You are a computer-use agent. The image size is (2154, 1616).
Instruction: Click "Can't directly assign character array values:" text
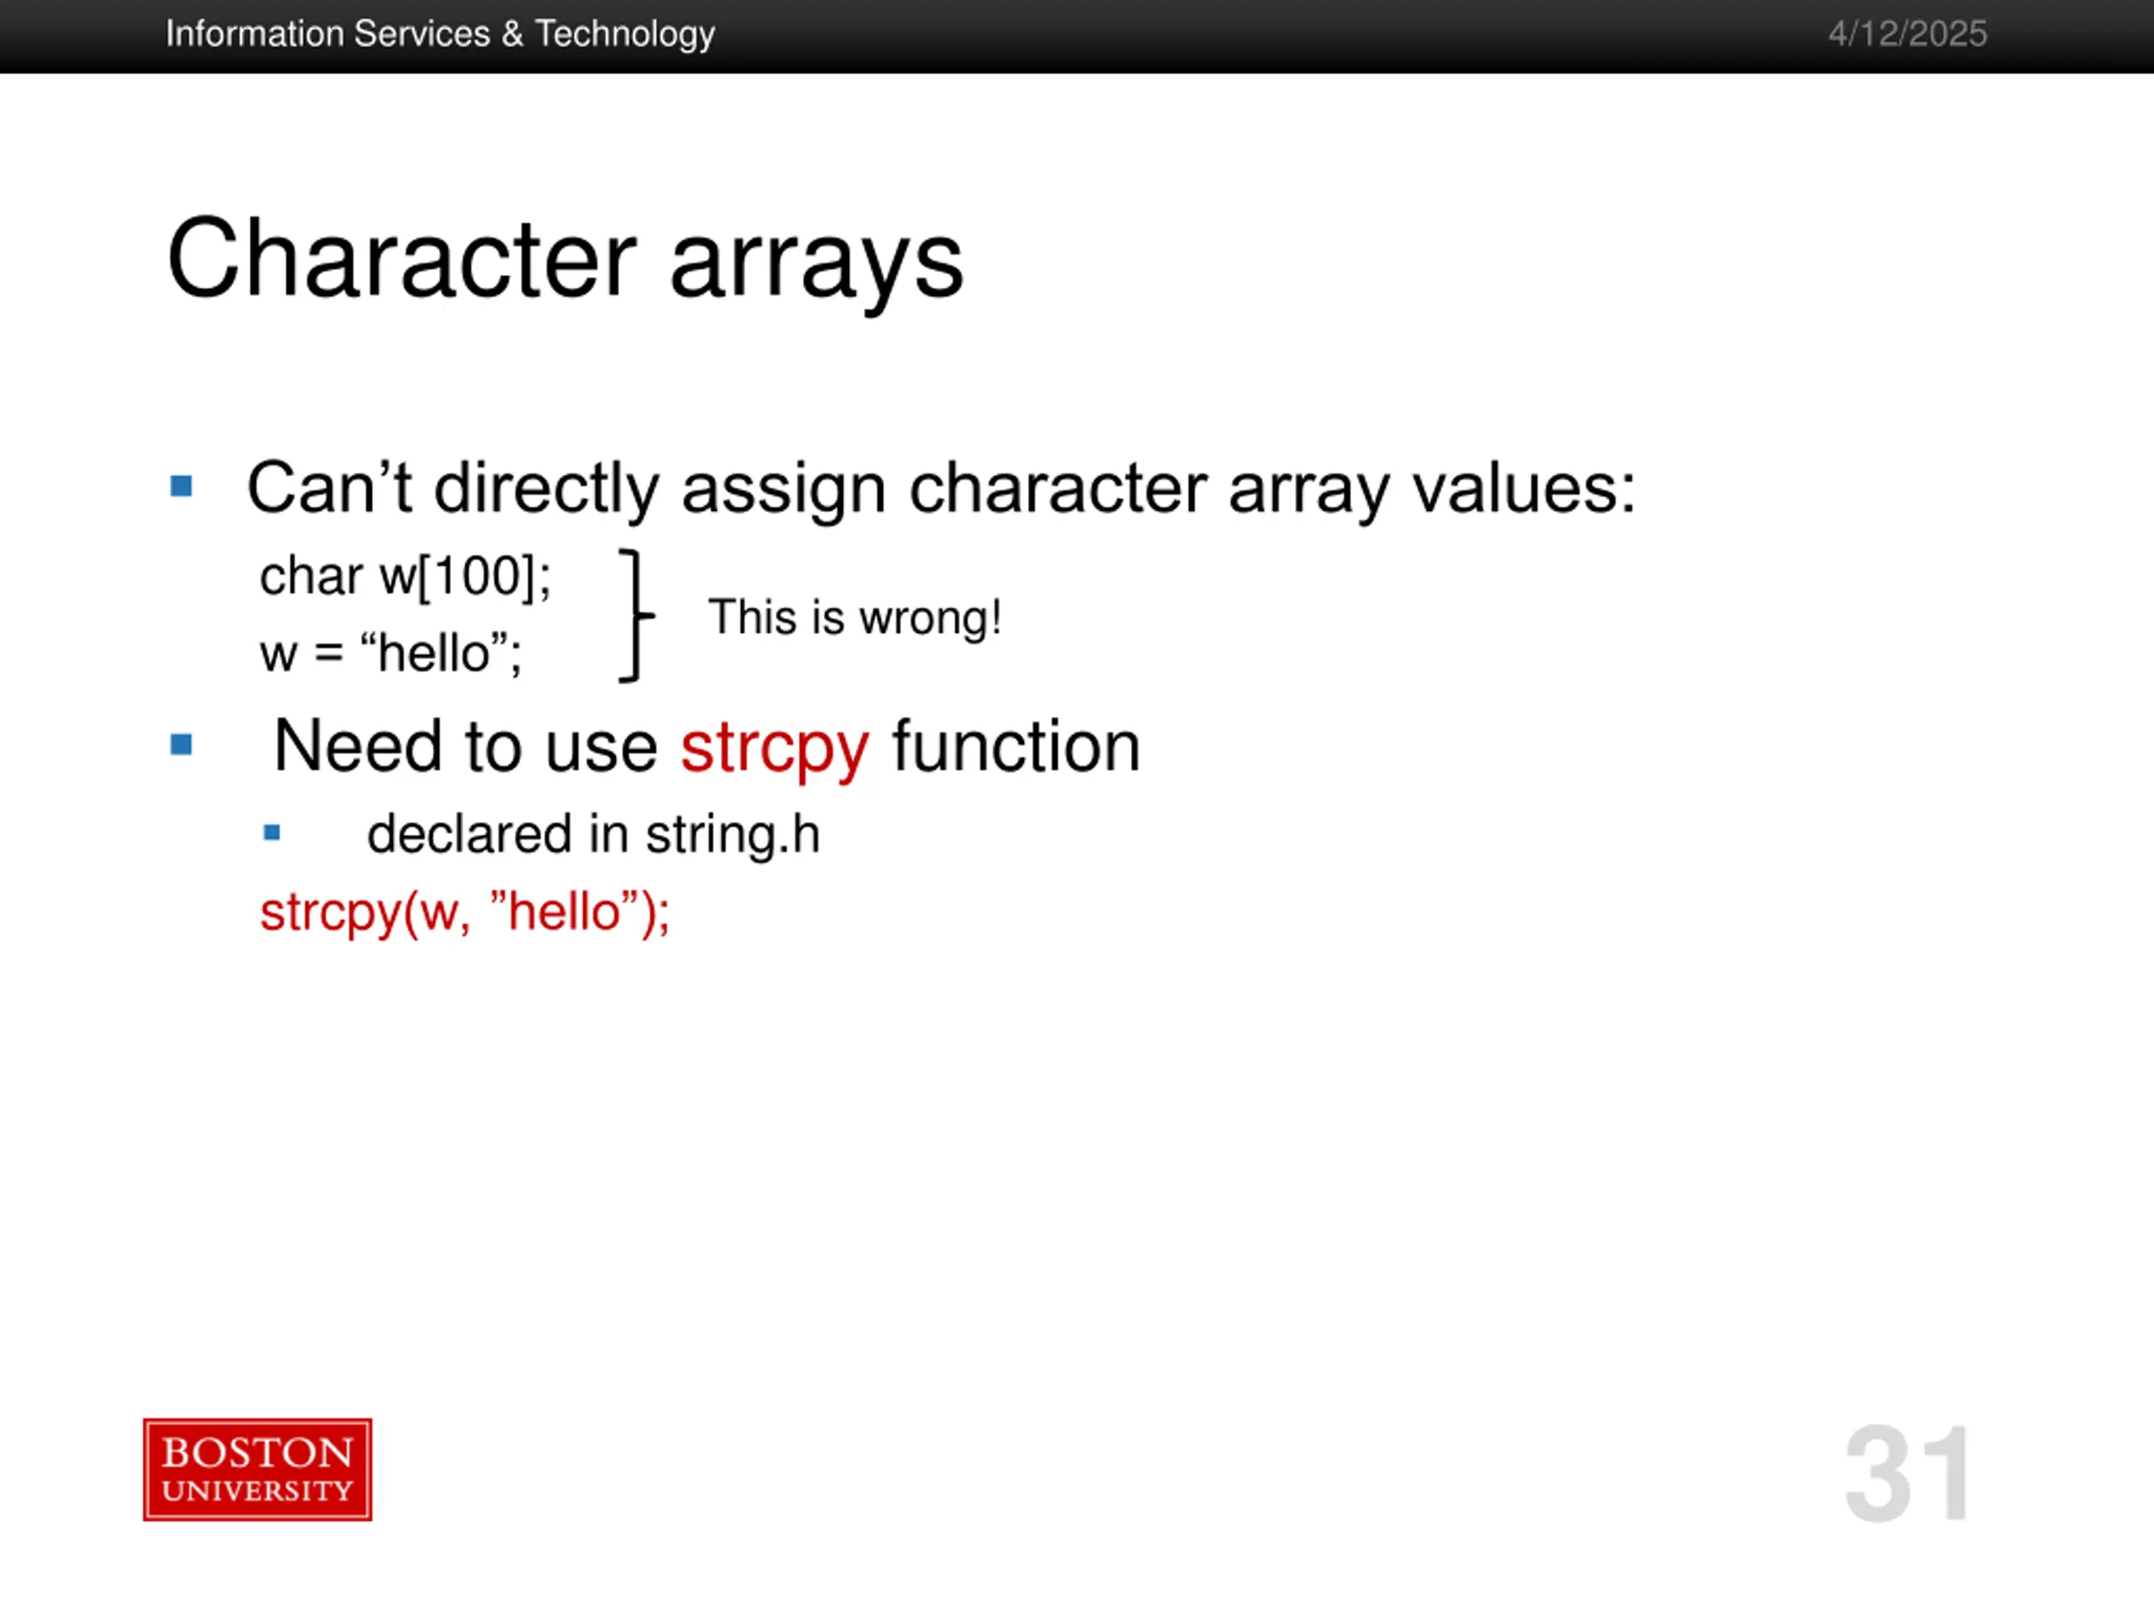(x=941, y=489)
